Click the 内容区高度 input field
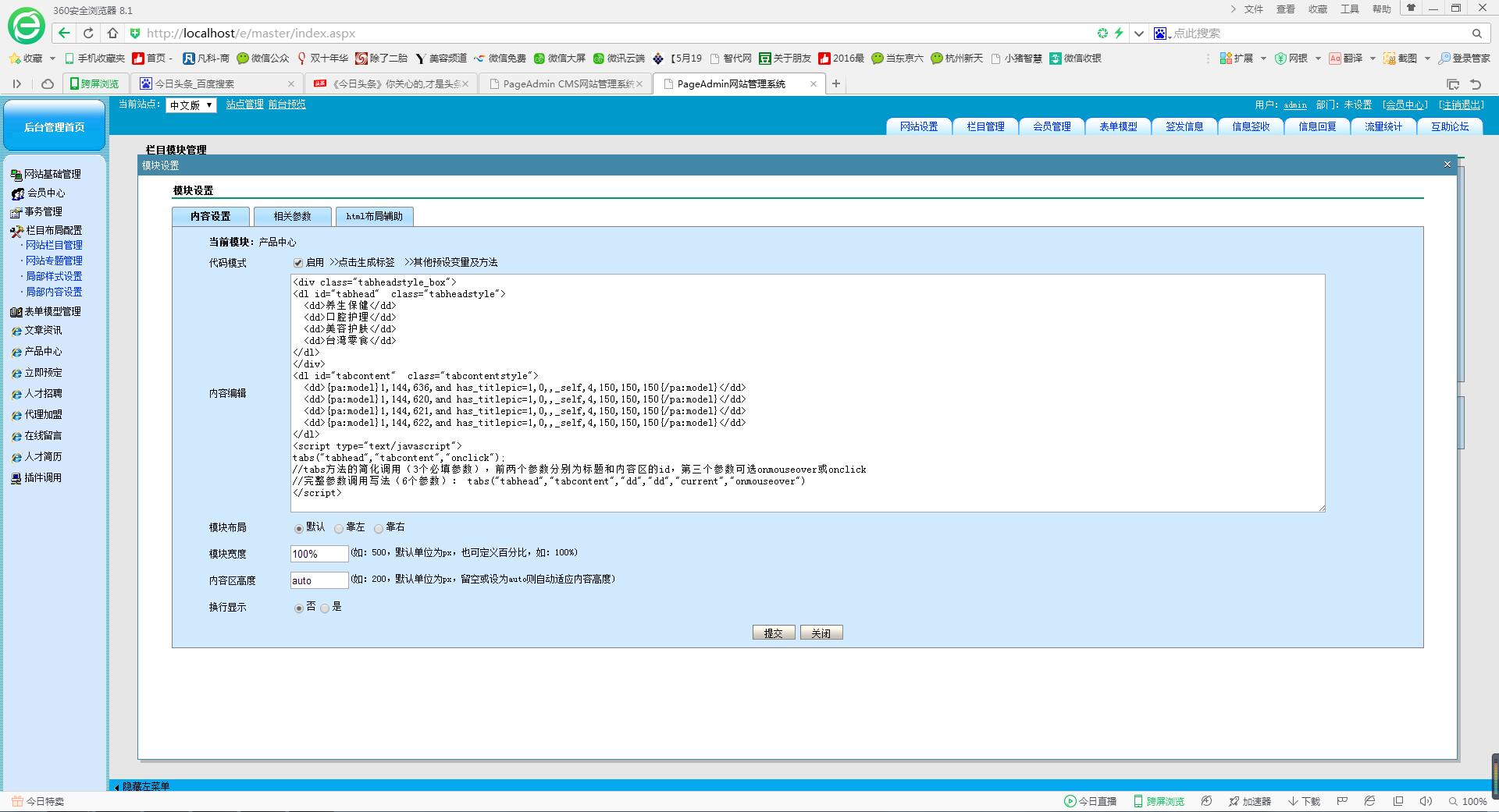Viewport: 1499px width, 812px height. [x=319, y=580]
